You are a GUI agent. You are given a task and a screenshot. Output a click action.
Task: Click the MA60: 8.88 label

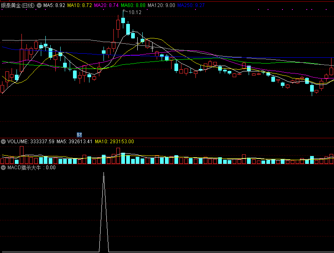133,5
